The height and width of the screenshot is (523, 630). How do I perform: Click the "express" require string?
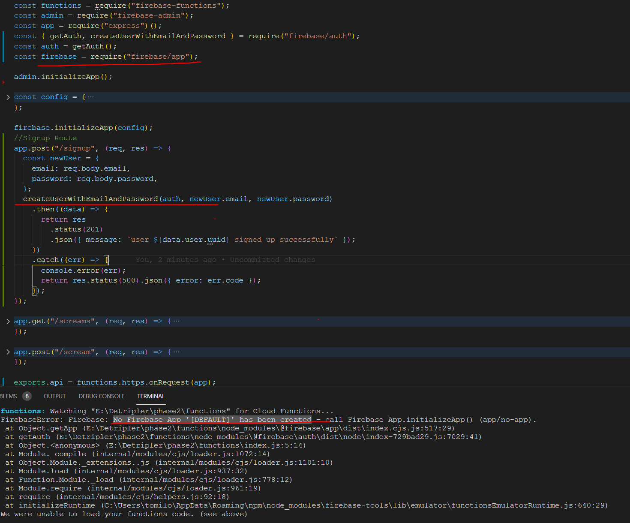(124, 26)
